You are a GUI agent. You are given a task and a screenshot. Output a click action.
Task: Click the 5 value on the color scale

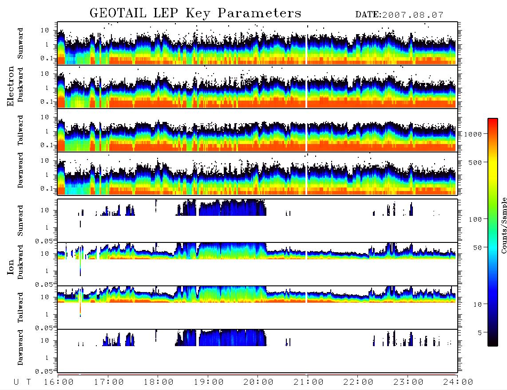point(479,333)
